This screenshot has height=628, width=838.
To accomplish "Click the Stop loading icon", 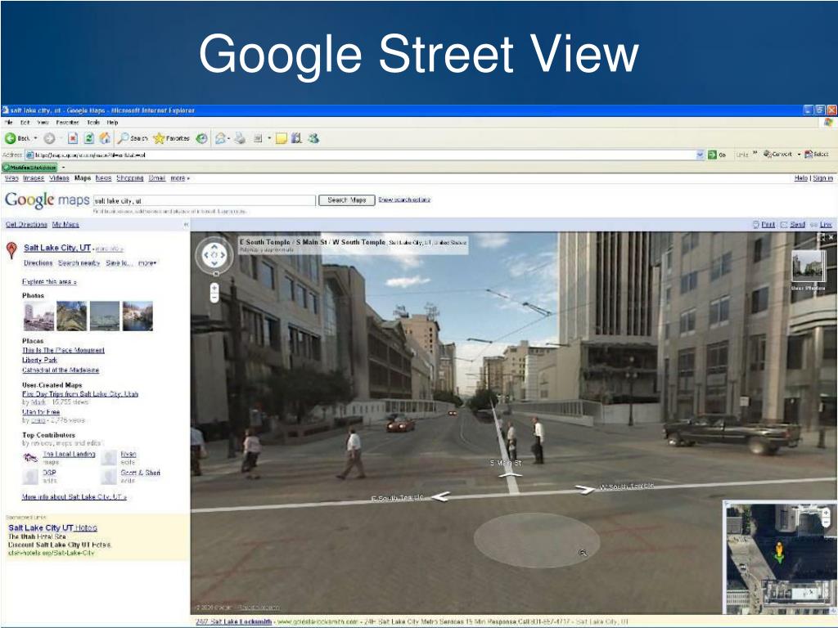I will click(73, 138).
